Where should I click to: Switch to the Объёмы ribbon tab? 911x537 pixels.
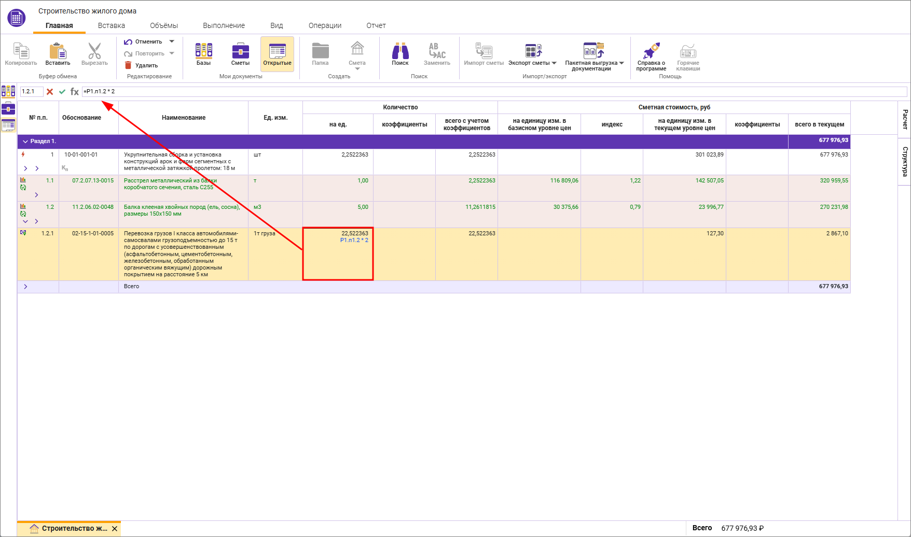164,25
